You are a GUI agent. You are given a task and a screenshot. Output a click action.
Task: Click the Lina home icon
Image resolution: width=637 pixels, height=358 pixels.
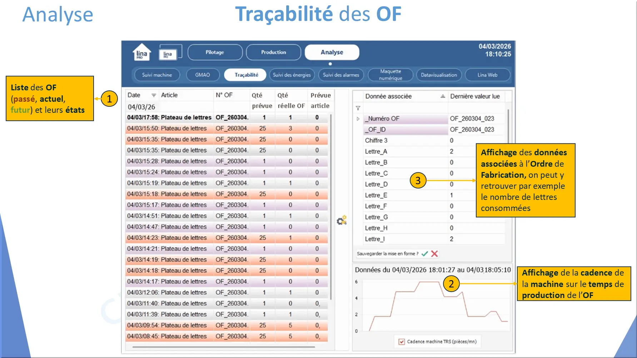(142, 52)
